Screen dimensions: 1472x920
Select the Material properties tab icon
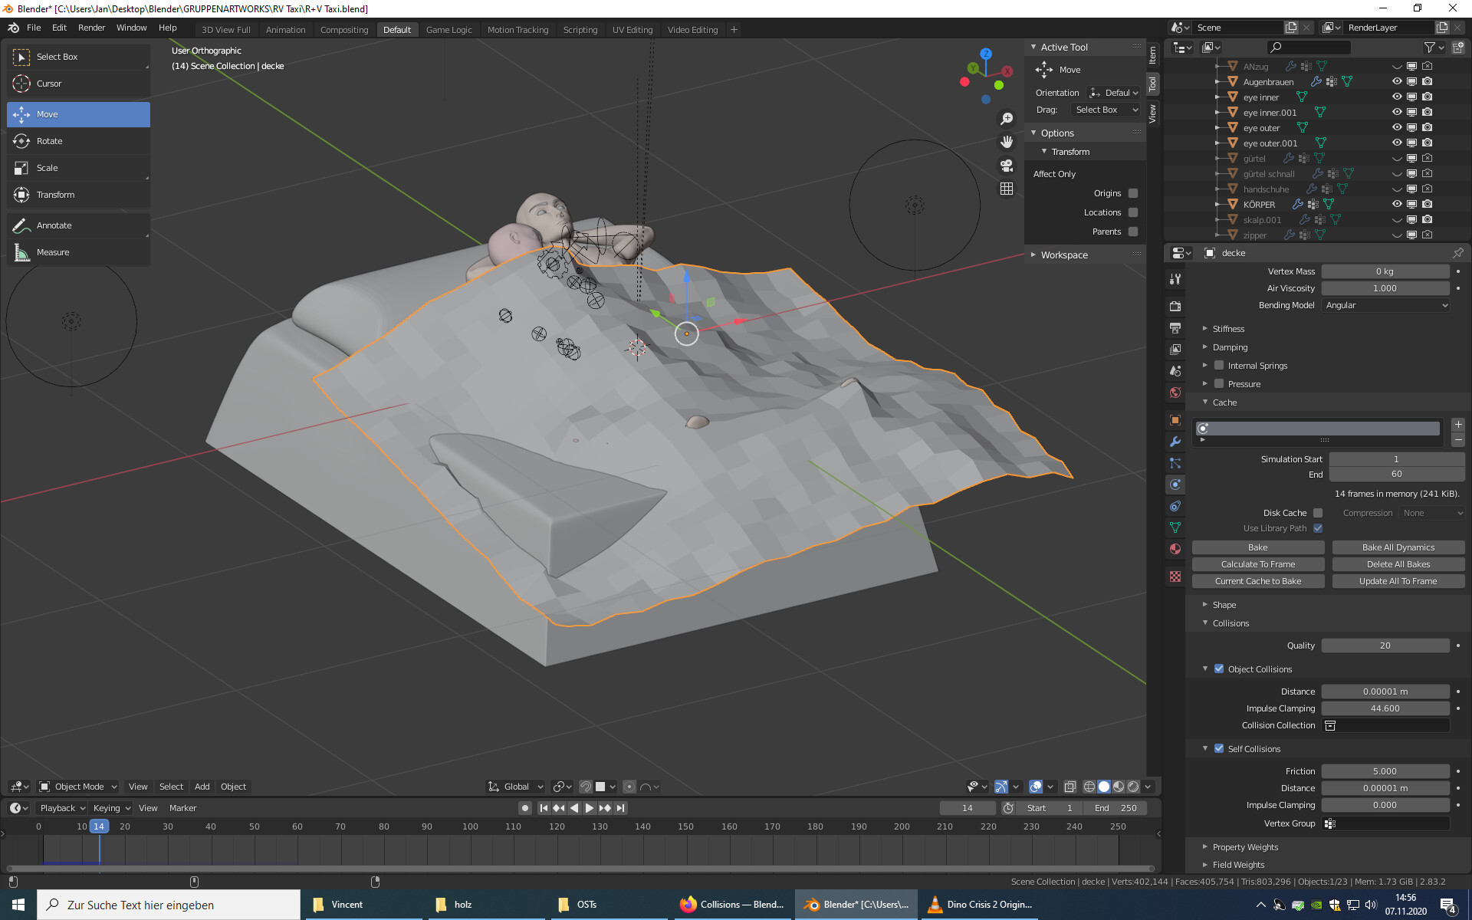tap(1175, 548)
